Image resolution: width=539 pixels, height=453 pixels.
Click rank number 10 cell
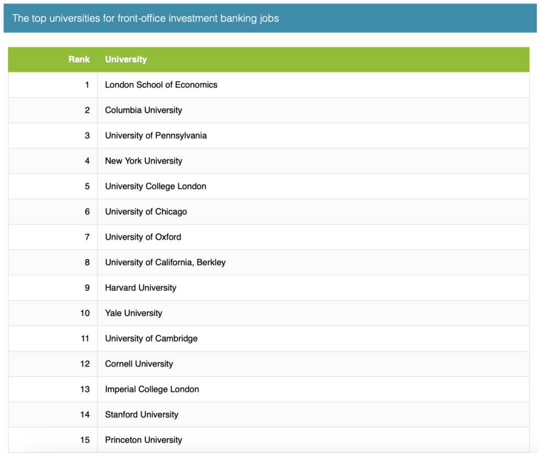(x=53, y=313)
